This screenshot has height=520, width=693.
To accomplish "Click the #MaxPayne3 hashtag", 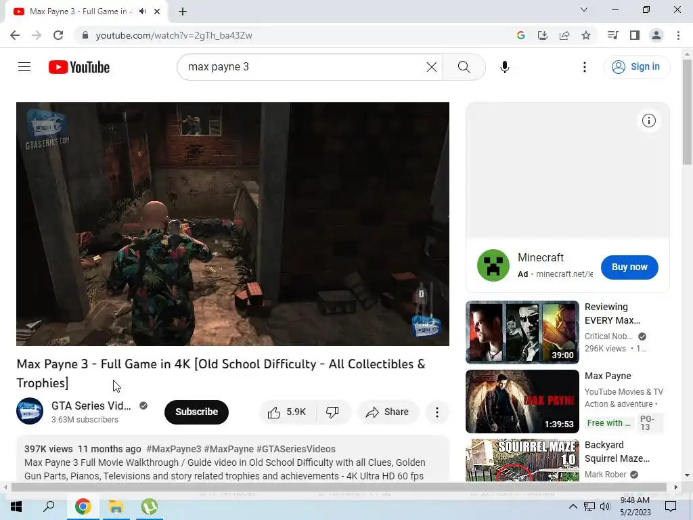I will [174, 449].
